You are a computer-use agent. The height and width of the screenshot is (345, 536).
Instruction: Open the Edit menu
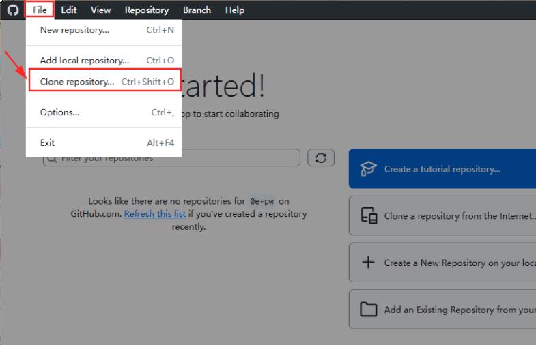coord(68,10)
